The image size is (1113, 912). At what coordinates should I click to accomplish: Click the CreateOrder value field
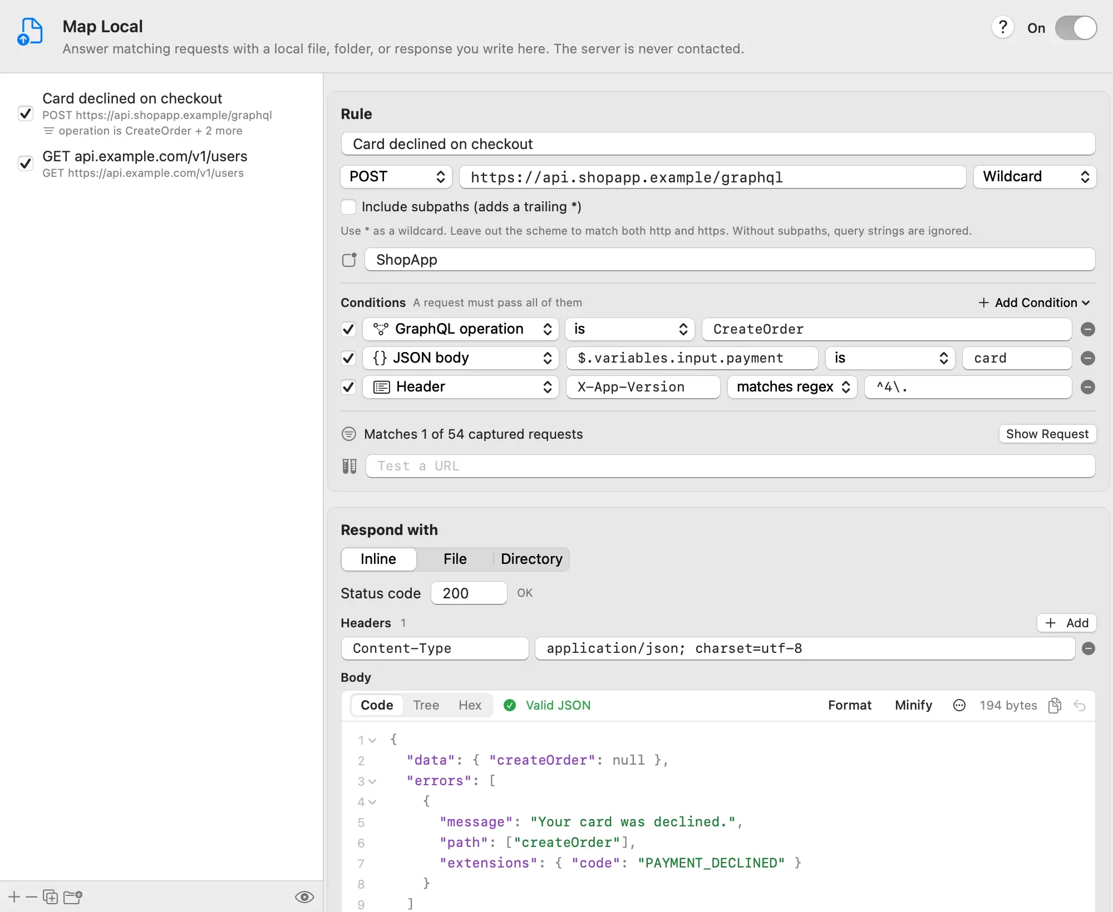[887, 329]
